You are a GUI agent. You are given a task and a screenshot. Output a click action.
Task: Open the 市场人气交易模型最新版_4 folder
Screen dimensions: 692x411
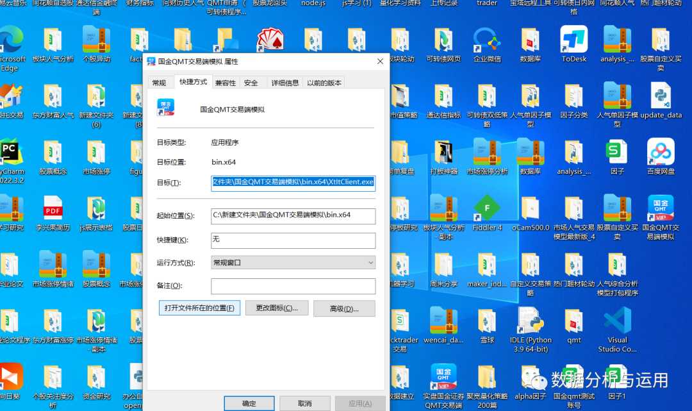pyautogui.click(x=573, y=218)
